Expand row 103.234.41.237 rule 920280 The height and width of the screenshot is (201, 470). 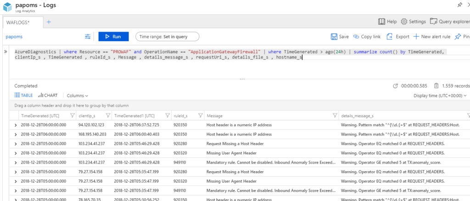[16, 144]
